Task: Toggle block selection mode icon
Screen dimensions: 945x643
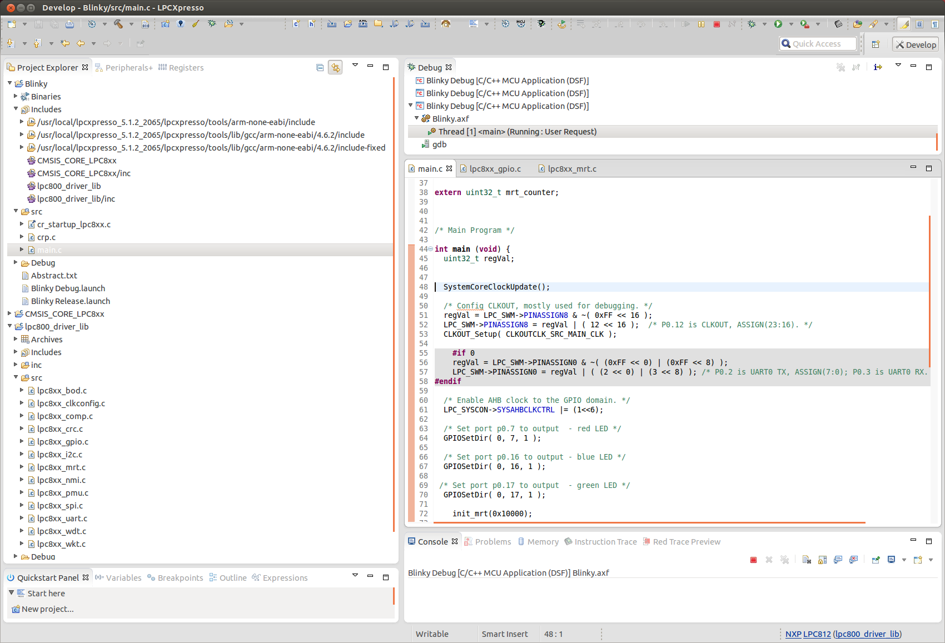Action: [x=919, y=24]
